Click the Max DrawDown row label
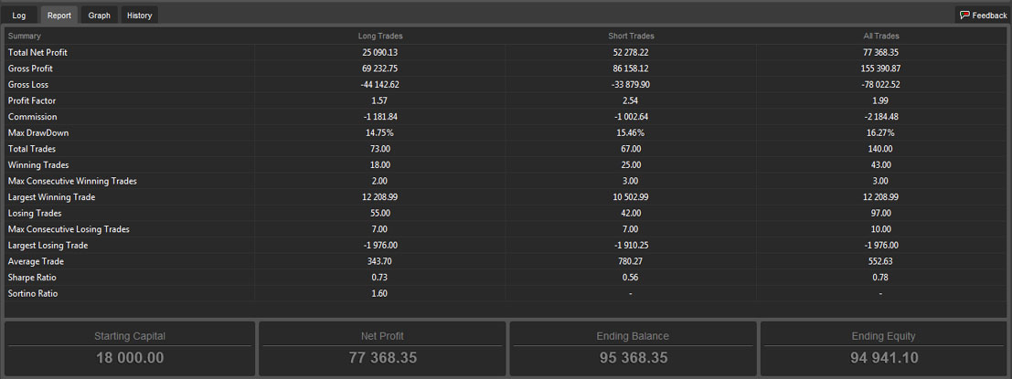 [x=38, y=132]
